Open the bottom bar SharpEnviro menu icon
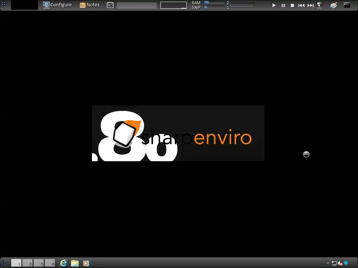This screenshot has width=358, height=268. click(x=3, y=263)
